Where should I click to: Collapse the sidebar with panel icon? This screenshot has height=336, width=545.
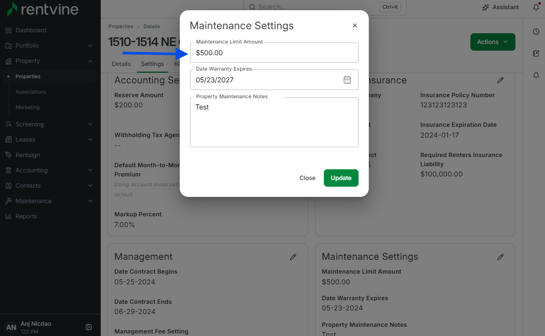pos(89,327)
